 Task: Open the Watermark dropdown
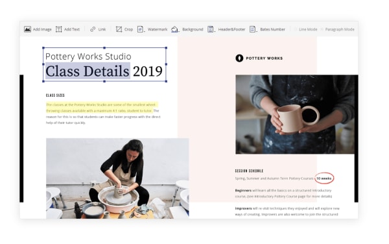(152, 29)
